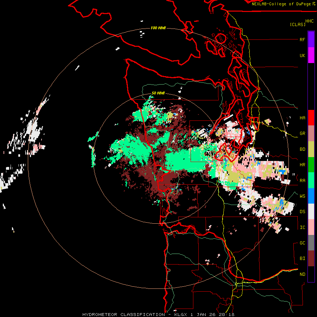Click the ND legend label
Screen dimensions: 317x317
(302, 274)
